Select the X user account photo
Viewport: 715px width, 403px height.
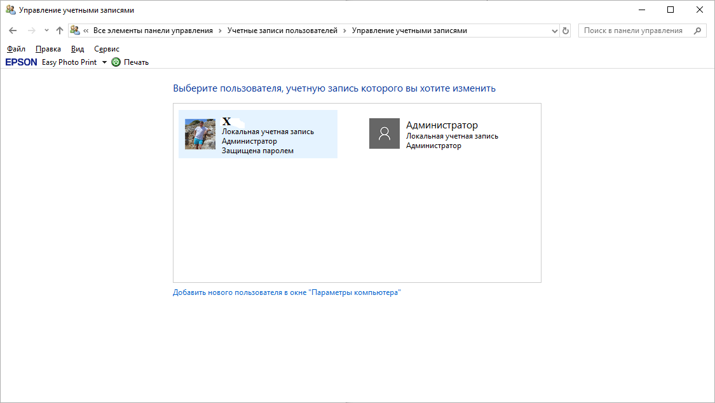200,134
